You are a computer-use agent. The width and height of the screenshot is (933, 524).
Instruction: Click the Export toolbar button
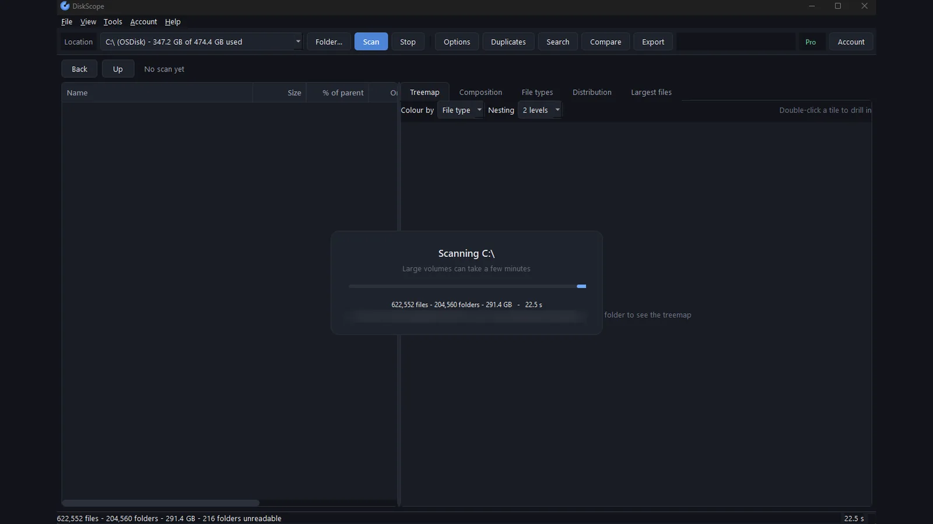pos(653,42)
